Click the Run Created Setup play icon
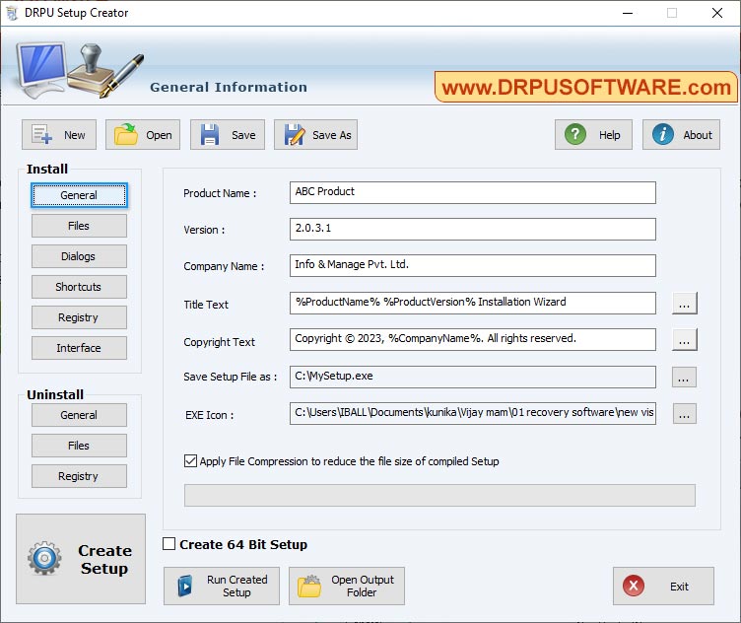741x623 pixels. point(185,587)
